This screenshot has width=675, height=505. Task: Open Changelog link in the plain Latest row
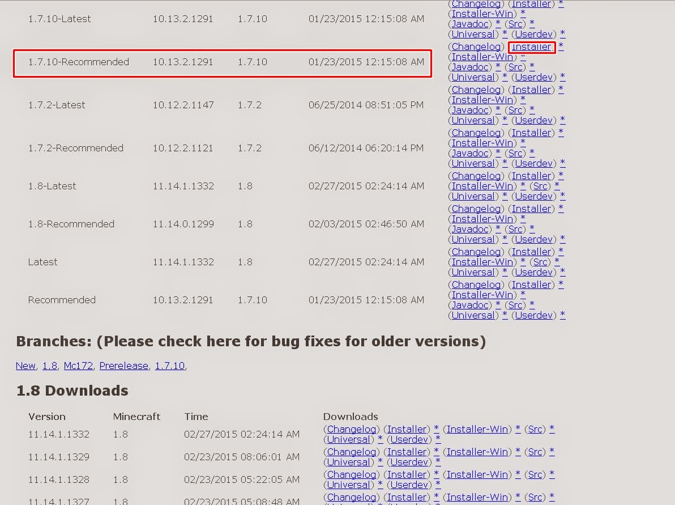click(x=476, y=252)
